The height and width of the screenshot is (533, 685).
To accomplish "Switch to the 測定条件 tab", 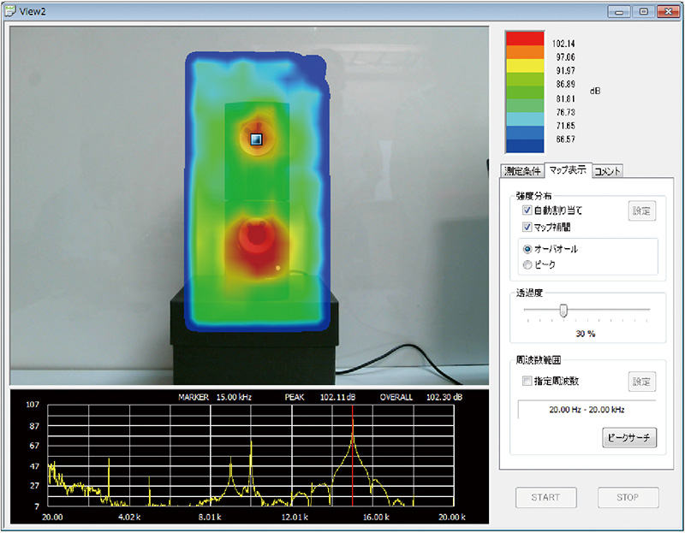I will pyautogui.click(x=524, y=171).
